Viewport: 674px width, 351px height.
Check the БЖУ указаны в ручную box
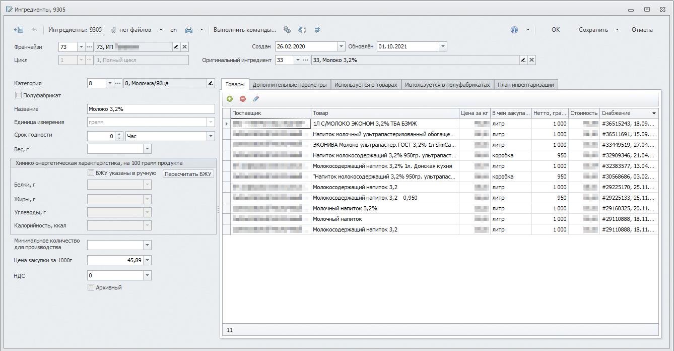click(91, 173)
